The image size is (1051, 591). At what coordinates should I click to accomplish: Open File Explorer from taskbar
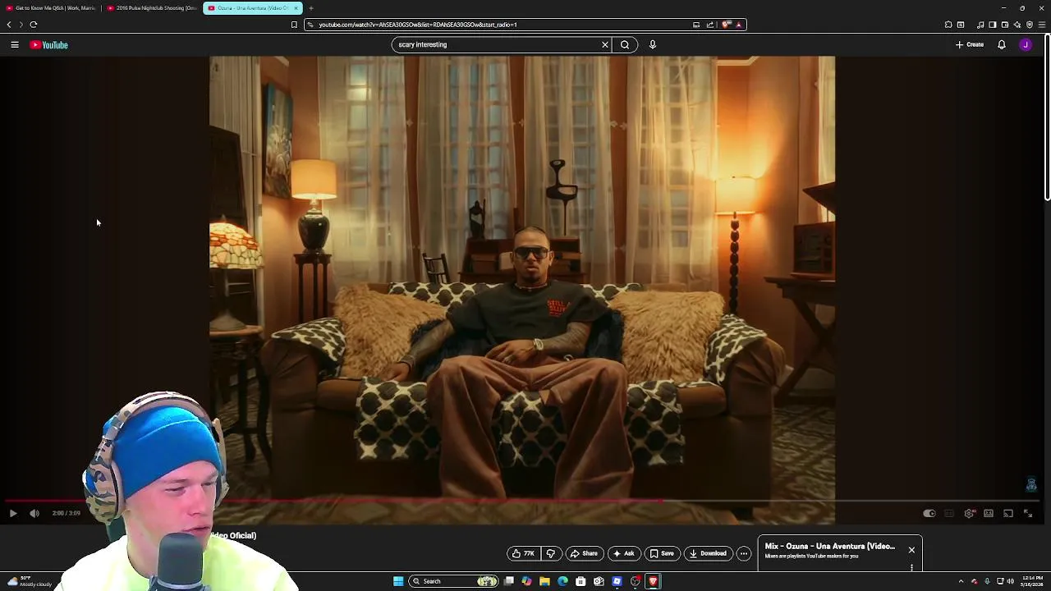544,581
